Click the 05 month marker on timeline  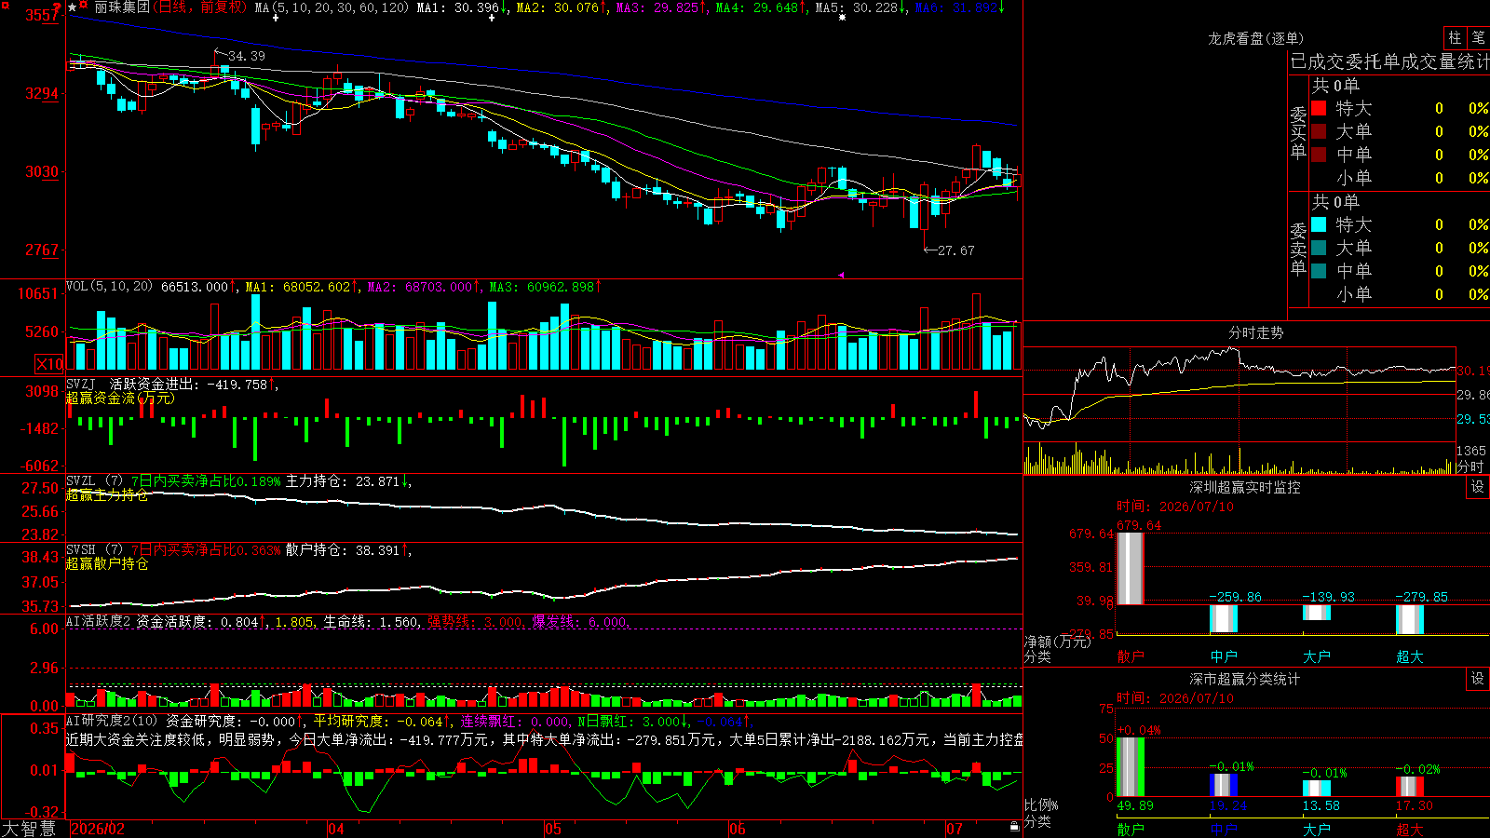553,829
